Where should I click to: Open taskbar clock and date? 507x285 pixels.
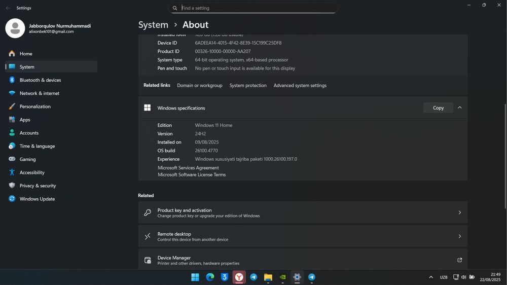[x=490, y=277]
